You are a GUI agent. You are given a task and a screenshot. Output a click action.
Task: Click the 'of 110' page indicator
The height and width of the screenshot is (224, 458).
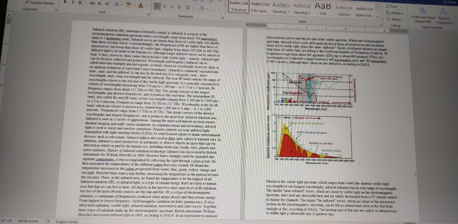click(x=6, y=221)
